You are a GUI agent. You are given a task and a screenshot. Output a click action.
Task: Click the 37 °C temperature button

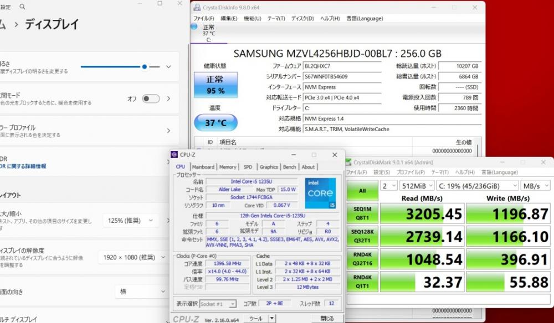point(216,123)
